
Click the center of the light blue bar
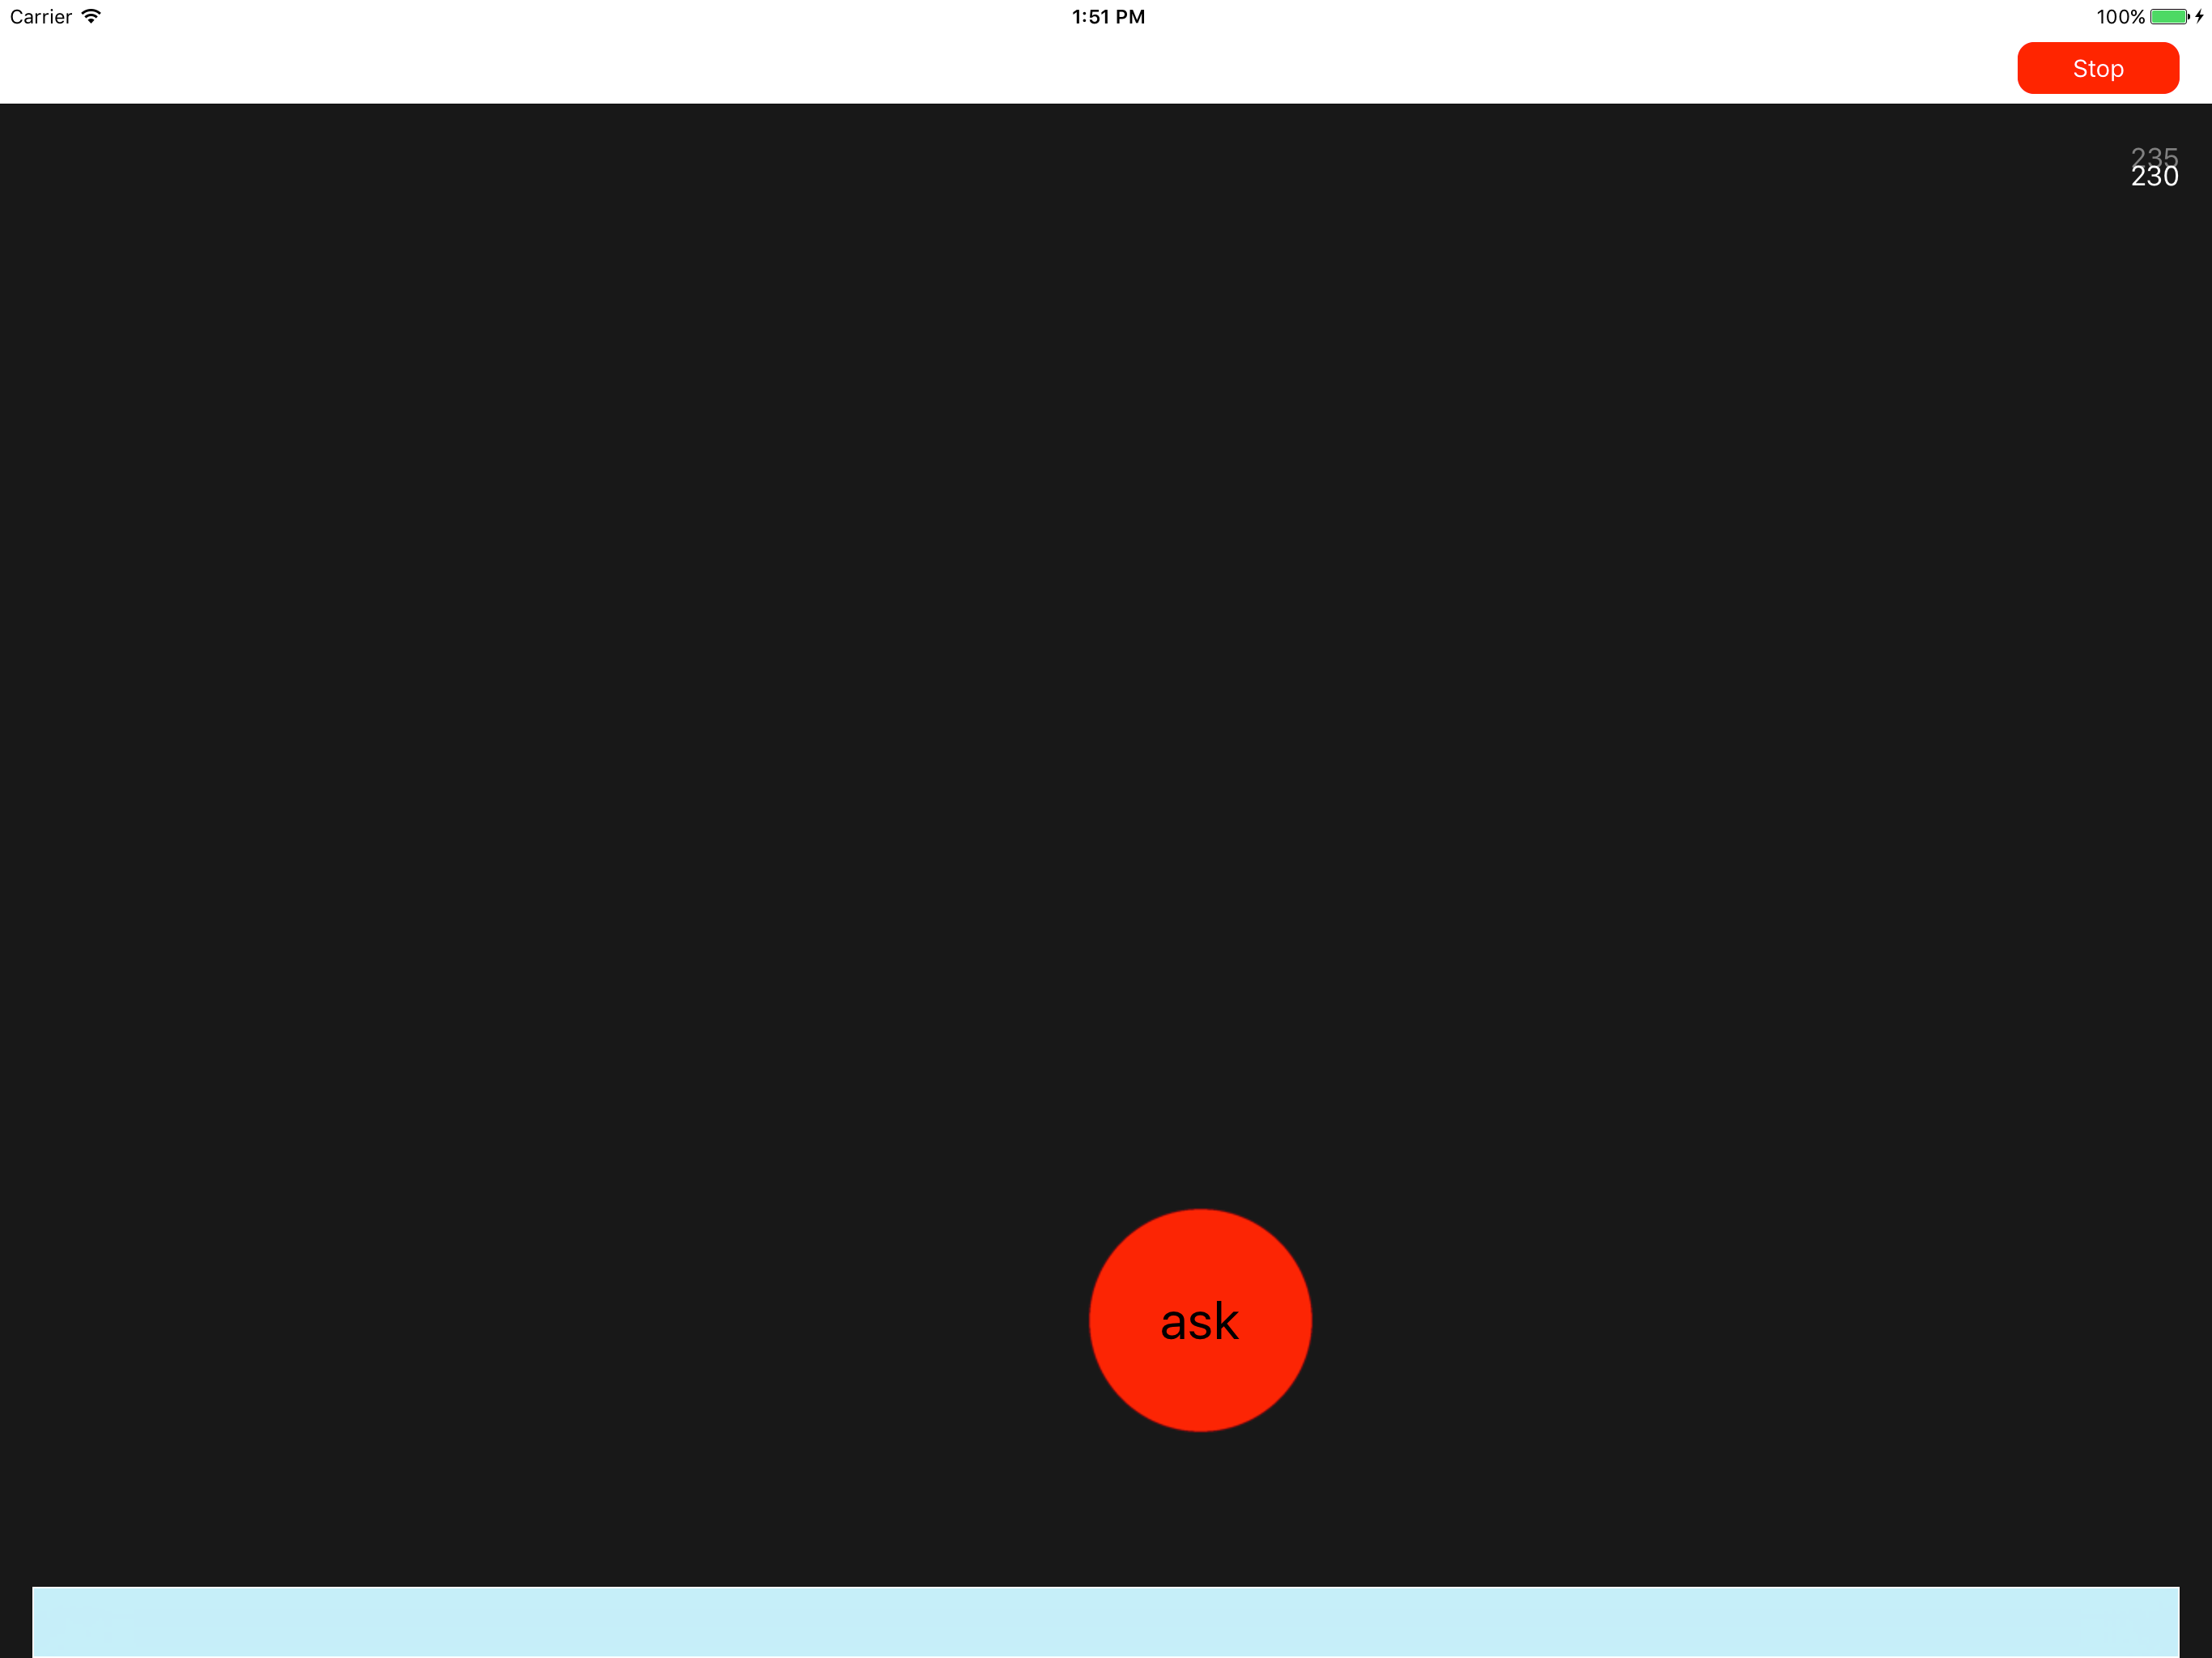tap(1105, 1622)
